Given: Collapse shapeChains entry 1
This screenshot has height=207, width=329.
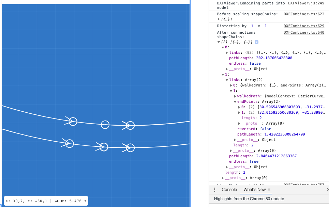Looking at the screenshot, I should click(x=223, y=75).
